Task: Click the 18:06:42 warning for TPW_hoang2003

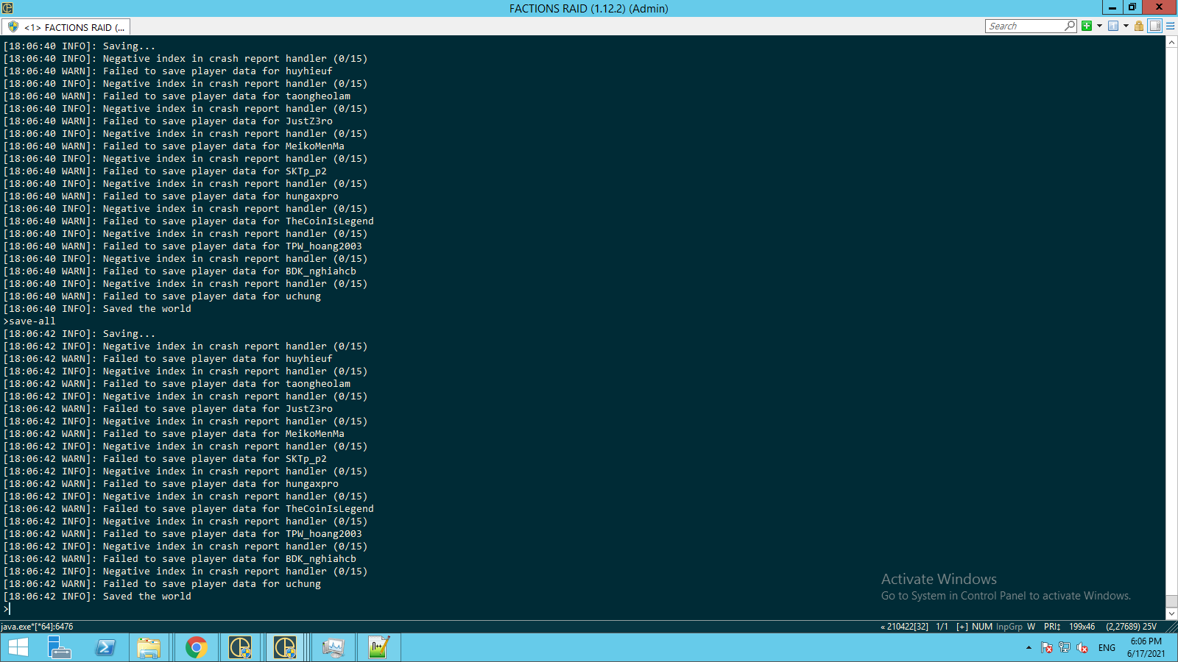Action: (183, 534)
